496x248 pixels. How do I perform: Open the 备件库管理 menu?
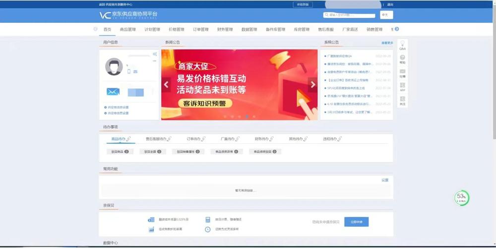(x=275, y=29)
